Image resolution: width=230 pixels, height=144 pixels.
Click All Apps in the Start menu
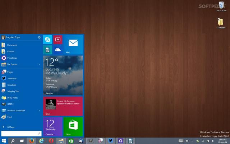point(11,127)
